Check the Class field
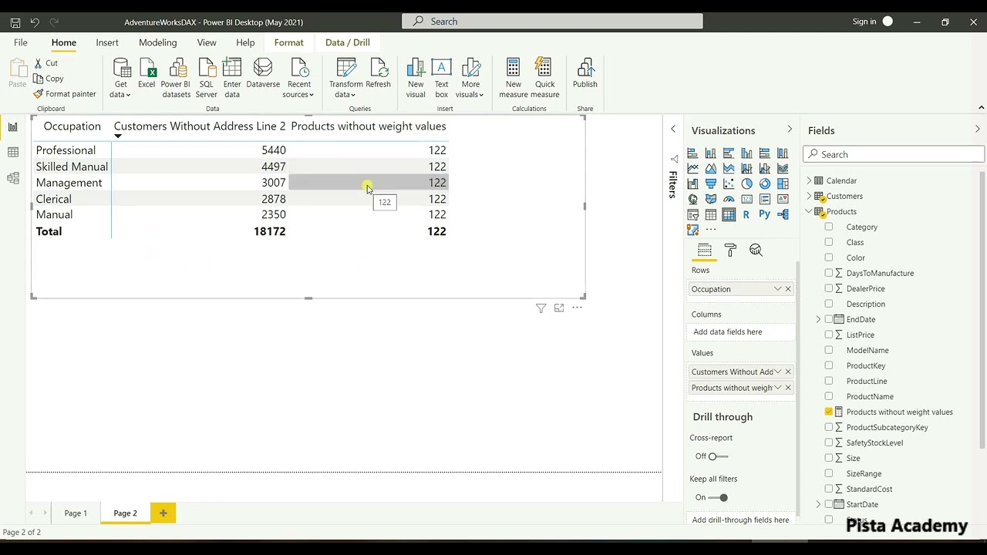 829,242
